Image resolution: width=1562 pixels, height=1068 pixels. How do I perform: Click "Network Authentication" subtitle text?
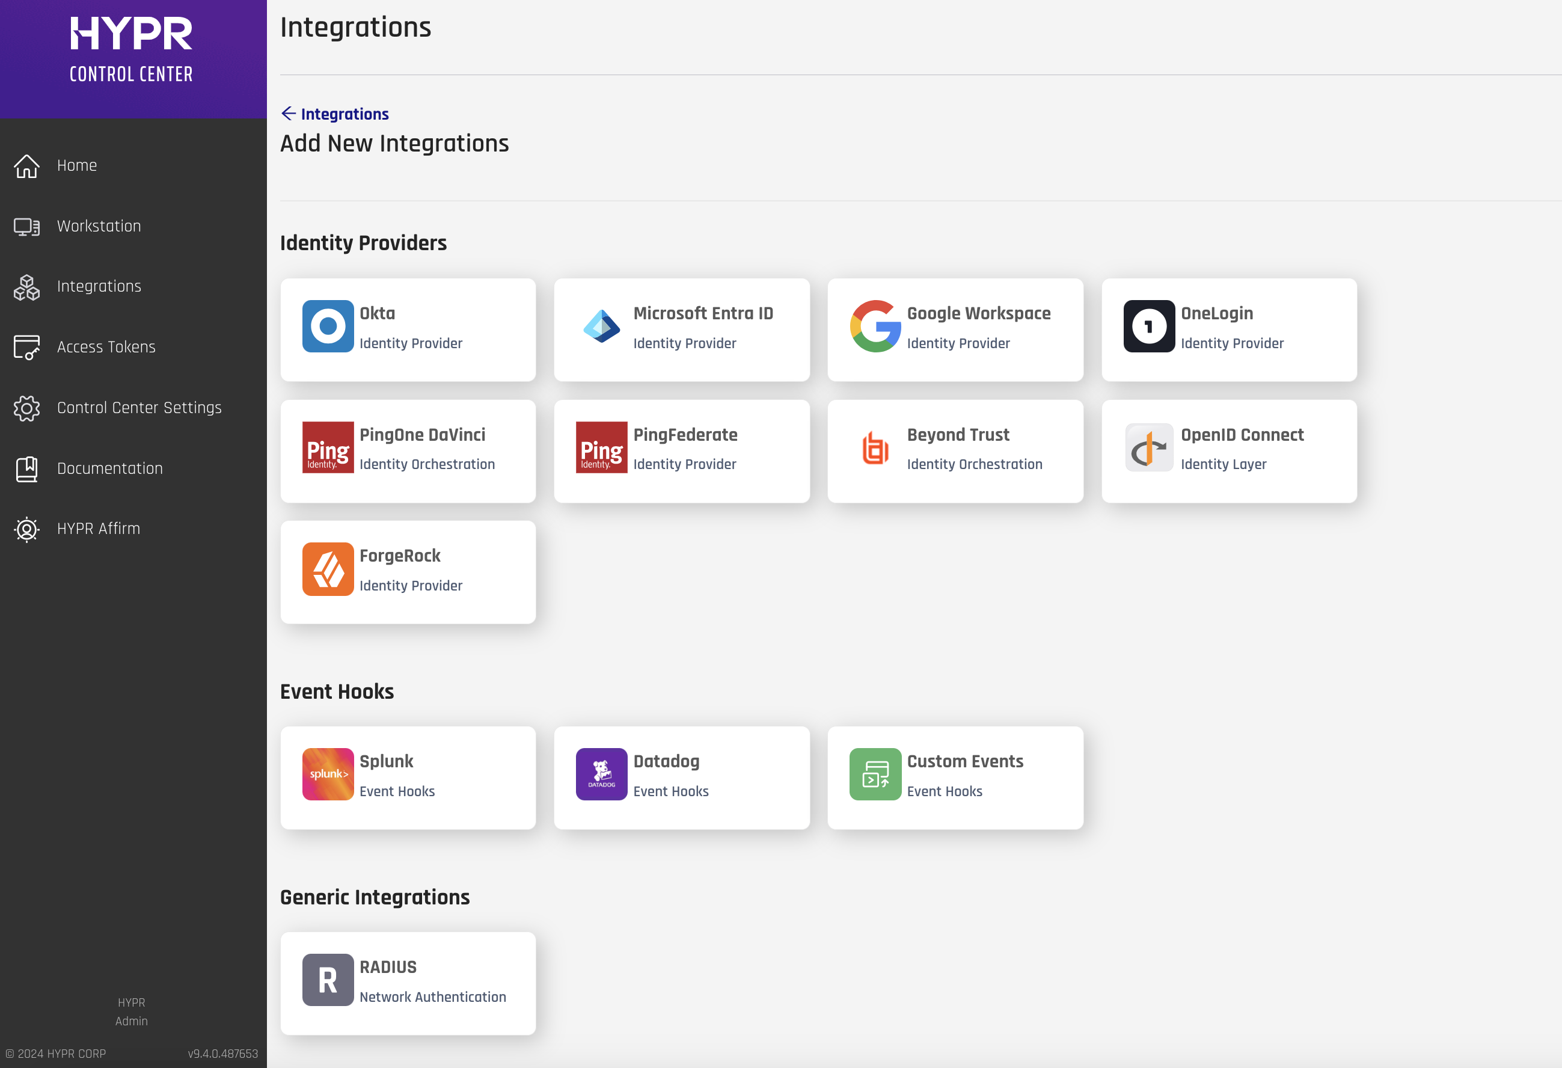pyautogui.click(x=433, y=997)
